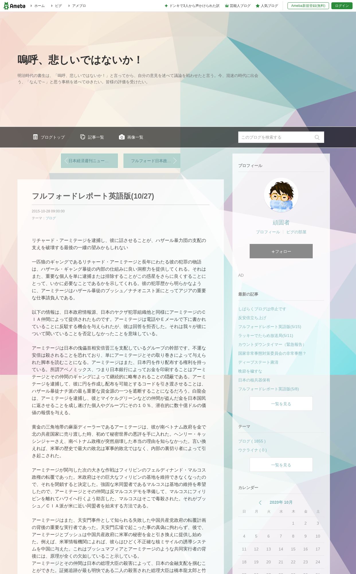Viewport: 356px width, 574px height.
Task: Open theme ウクライナ ( 0 )
Action: point(253,450)
